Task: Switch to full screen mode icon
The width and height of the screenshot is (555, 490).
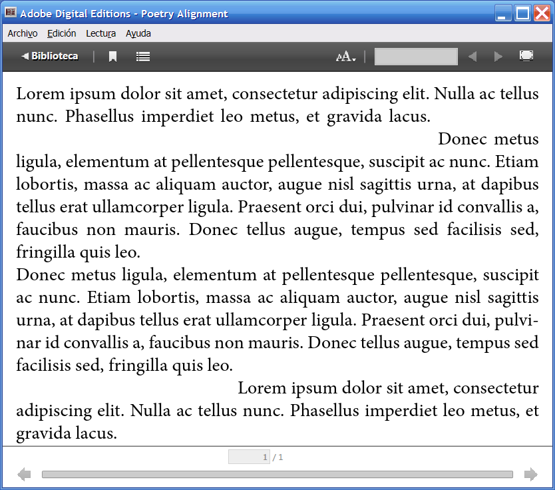Action: coord(526,56)
